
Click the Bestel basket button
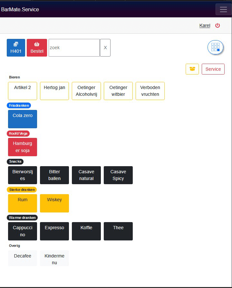click(x=37, y=48)
